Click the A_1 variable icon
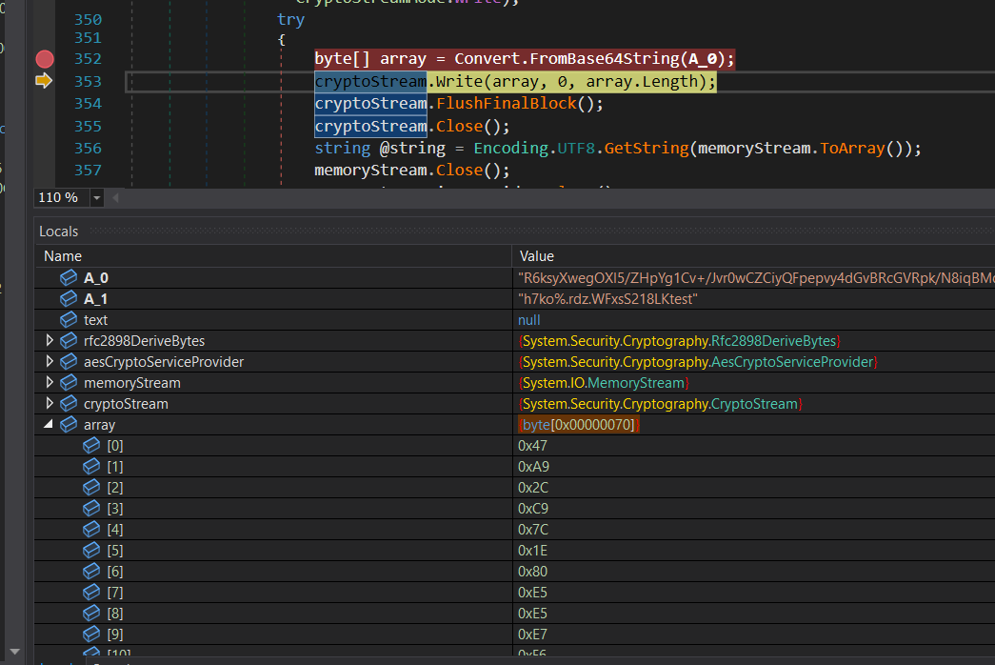This screenshot has width=995, height=665. pos(69,299)
